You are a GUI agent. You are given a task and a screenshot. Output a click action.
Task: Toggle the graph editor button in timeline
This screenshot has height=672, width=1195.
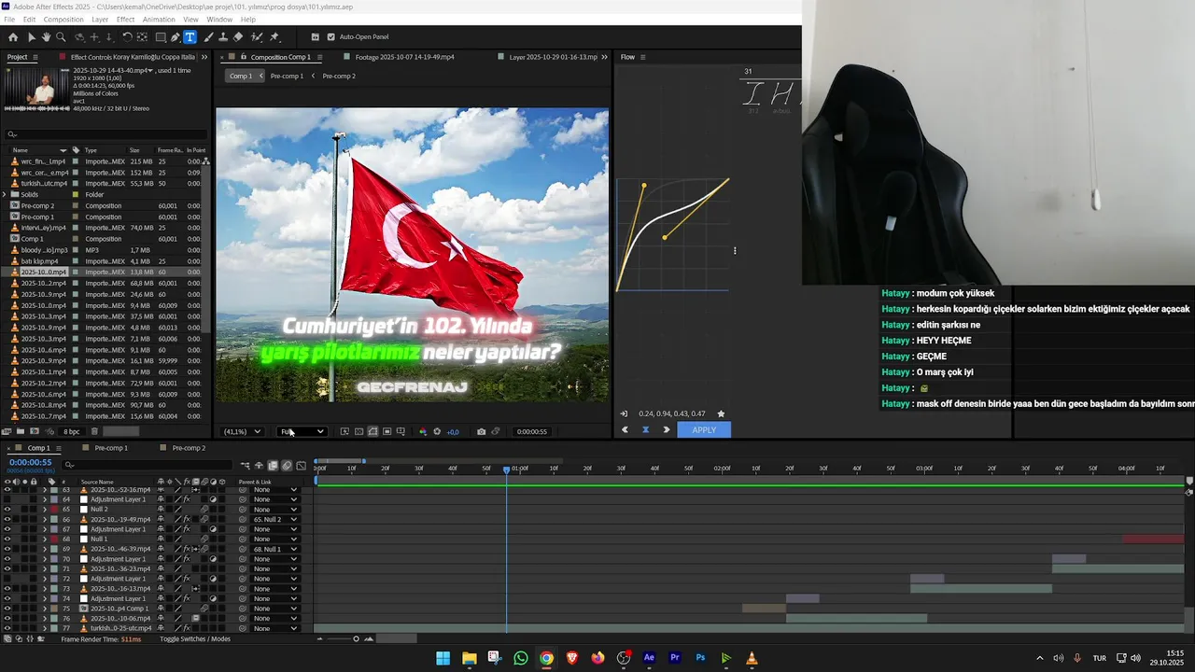[301, 466]
